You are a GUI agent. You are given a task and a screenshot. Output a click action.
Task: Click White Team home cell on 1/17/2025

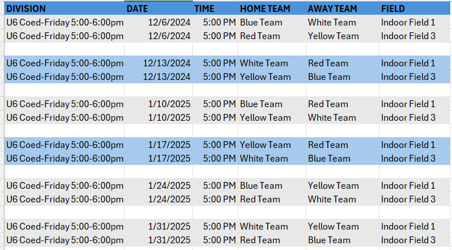[x=272, y=158]
